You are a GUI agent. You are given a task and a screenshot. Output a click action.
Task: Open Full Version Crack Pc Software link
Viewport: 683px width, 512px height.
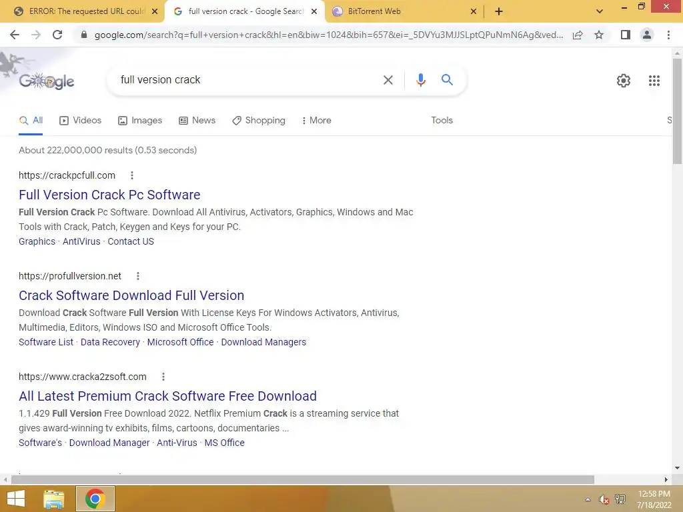tap(109, 195)
